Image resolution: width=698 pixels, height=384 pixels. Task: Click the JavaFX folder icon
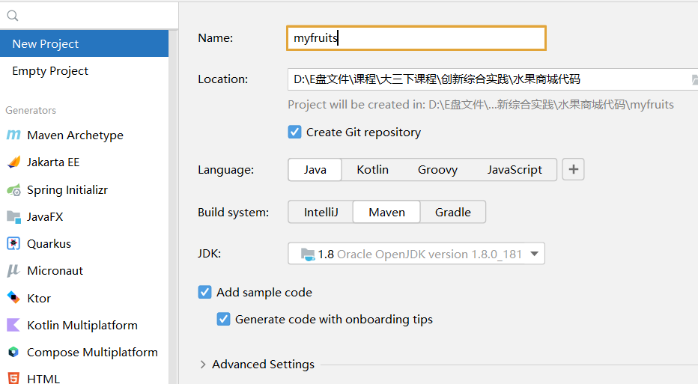pos(13,217)
